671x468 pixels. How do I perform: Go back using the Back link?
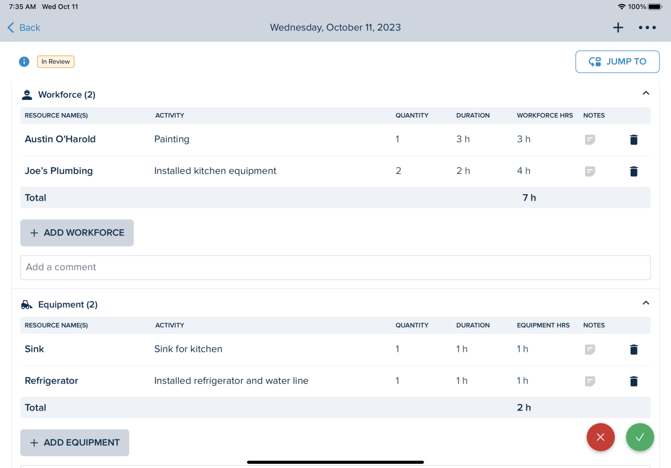click(23, 27)
